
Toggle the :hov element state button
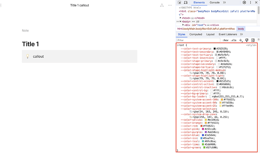(225, 40)
